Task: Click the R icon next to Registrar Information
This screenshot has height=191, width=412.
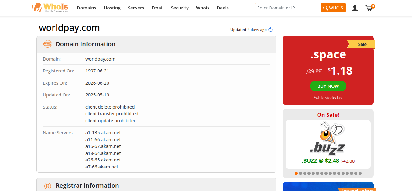Action: click(x=48, y=186)
